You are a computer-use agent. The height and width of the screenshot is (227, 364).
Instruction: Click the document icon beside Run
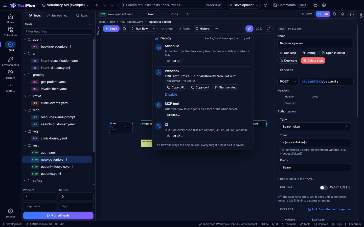pyautogui.click(x=334, y=14)
